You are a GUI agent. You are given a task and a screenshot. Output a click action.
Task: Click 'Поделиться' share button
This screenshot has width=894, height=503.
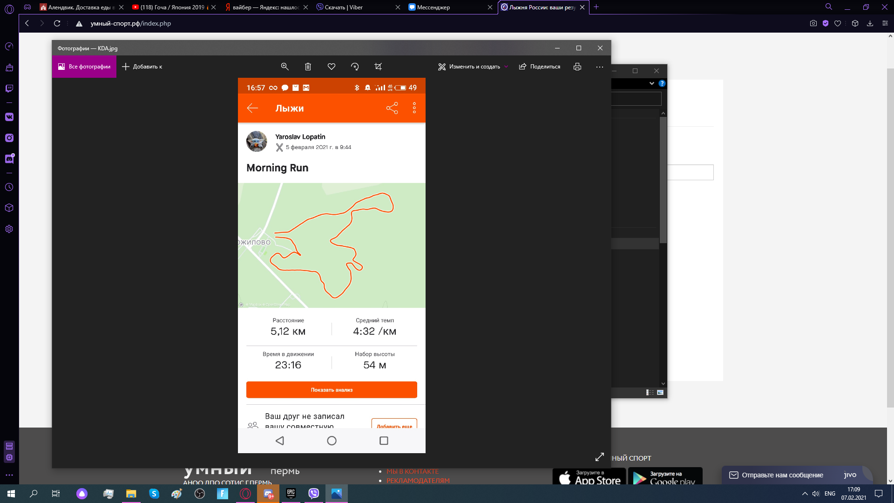[540, 67]
